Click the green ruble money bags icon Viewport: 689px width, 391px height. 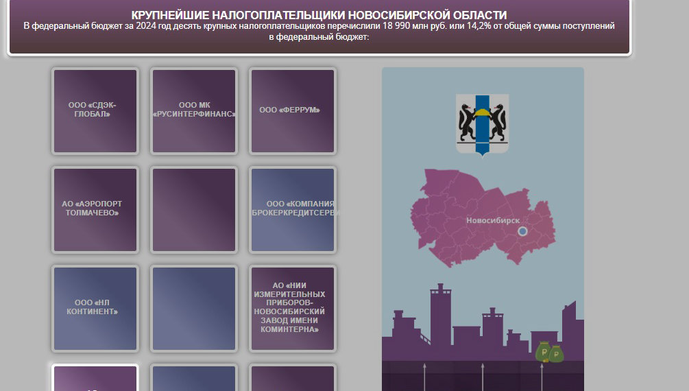[549, 352]
